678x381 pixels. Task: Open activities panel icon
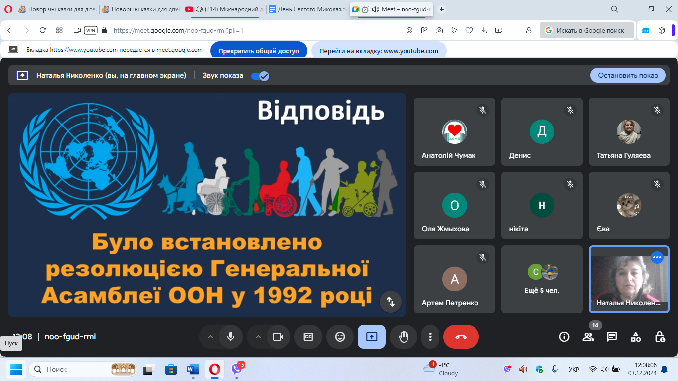(636, 337)
